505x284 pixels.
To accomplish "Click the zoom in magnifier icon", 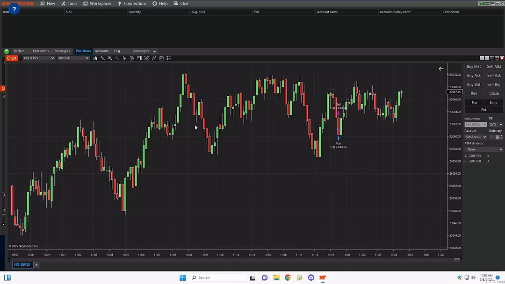I will click(110, 58).
